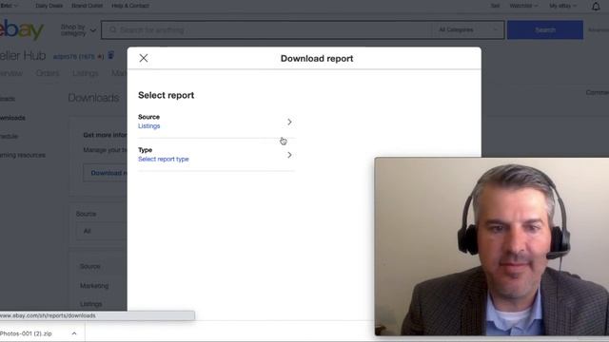Expand the Type row chevron
The width and height of the screenshot is (609, 342).
point(289,155)
